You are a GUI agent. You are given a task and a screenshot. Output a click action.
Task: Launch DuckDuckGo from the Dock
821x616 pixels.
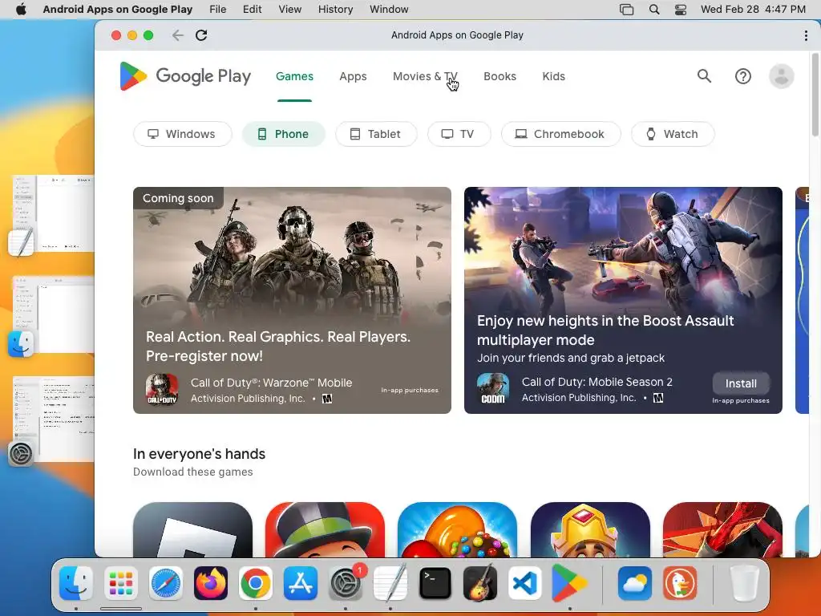pyautogui.click(x=680, y=583)
